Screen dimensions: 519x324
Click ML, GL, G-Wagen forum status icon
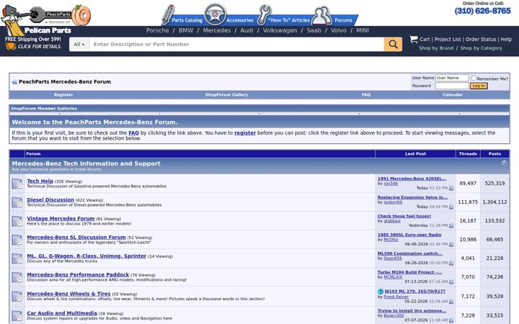[17, 258]
